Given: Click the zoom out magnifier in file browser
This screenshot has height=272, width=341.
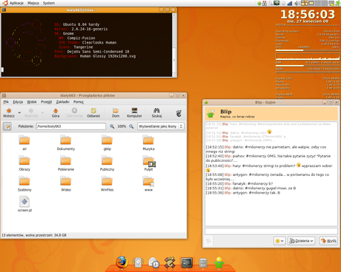Looking at the screenshot, I should tap(112, 126).
